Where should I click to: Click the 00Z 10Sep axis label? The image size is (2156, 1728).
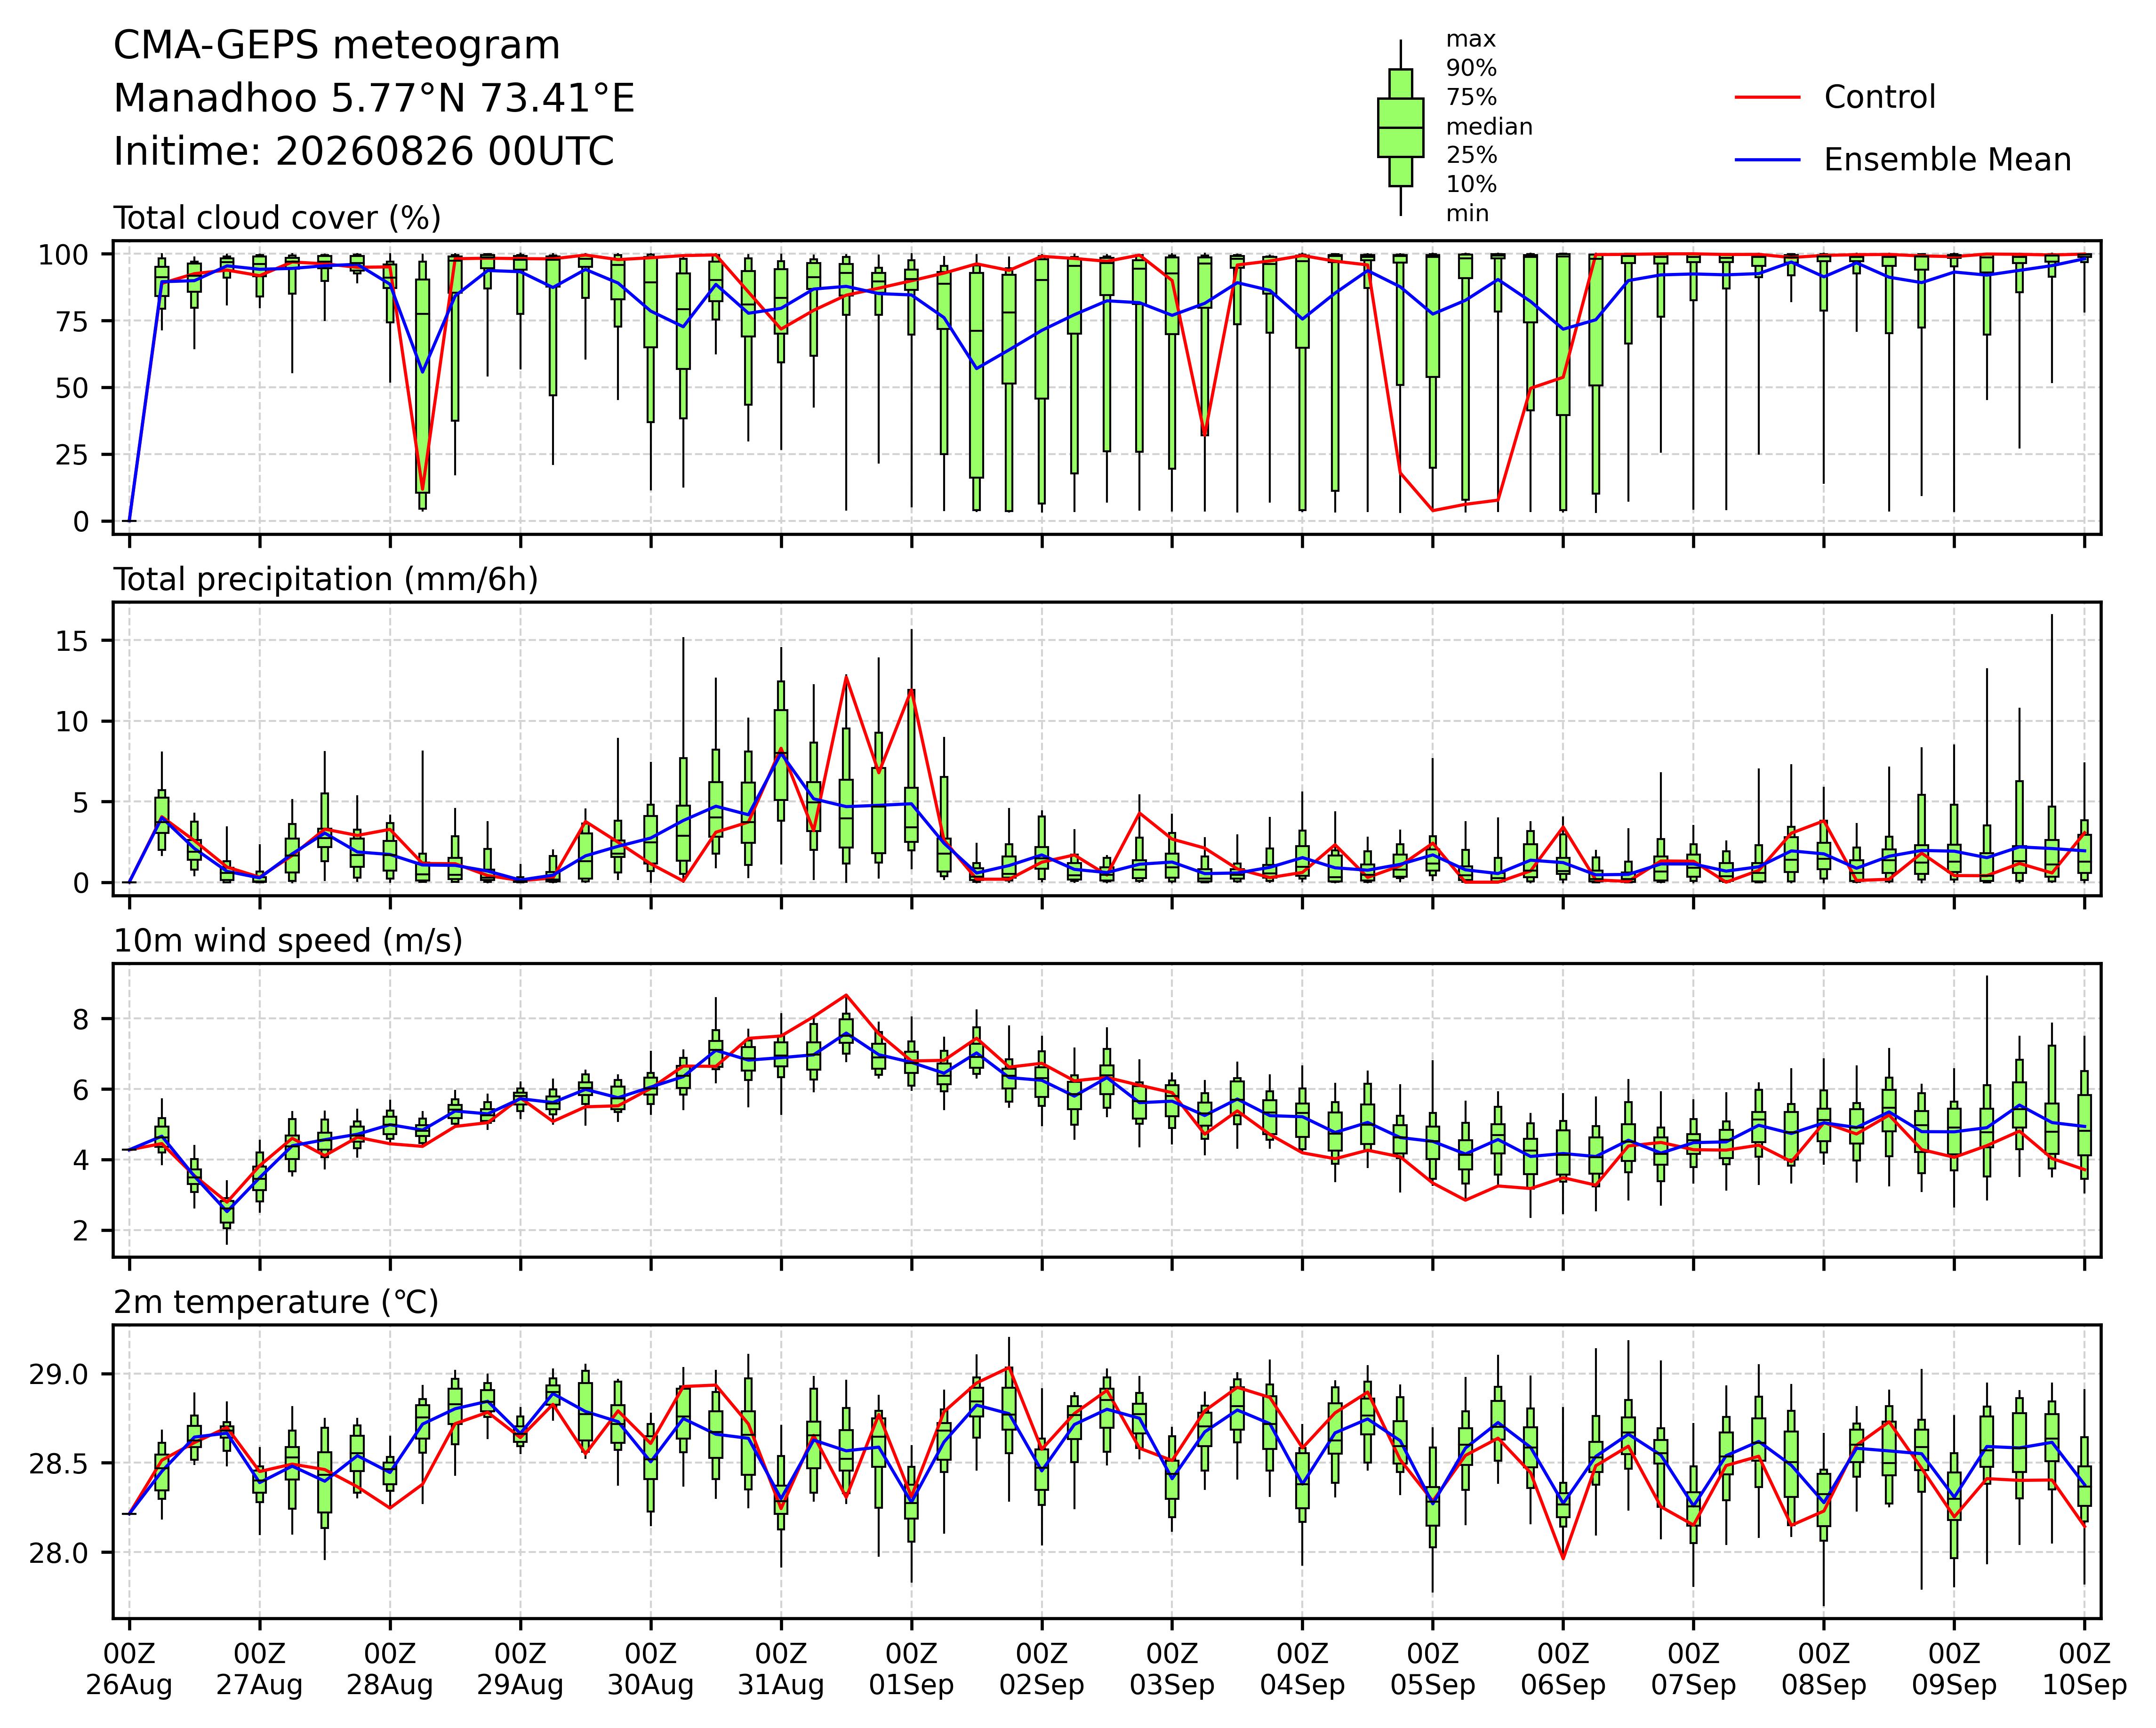point(2084,1669)
